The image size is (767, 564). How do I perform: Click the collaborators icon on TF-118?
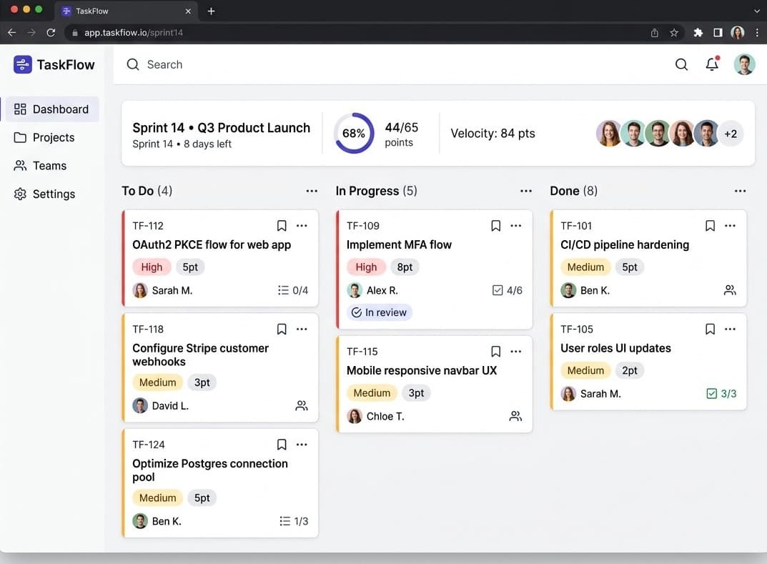[x=302, y=405]
